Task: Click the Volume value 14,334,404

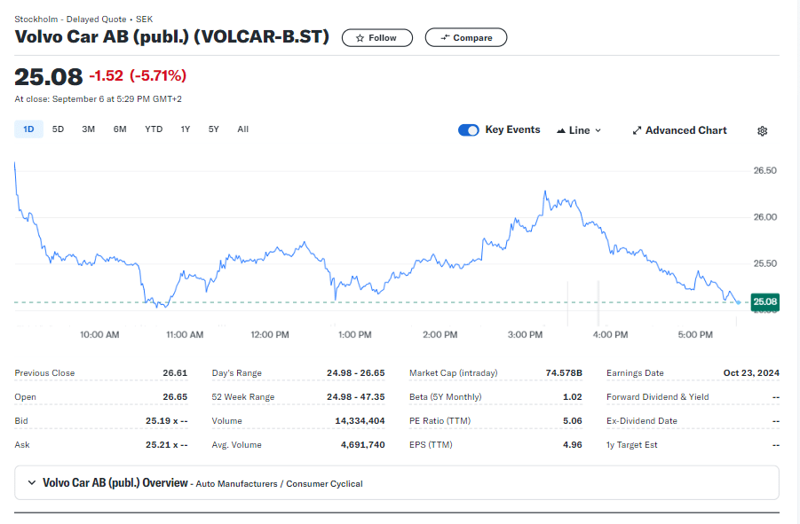Action: point(360,420)
